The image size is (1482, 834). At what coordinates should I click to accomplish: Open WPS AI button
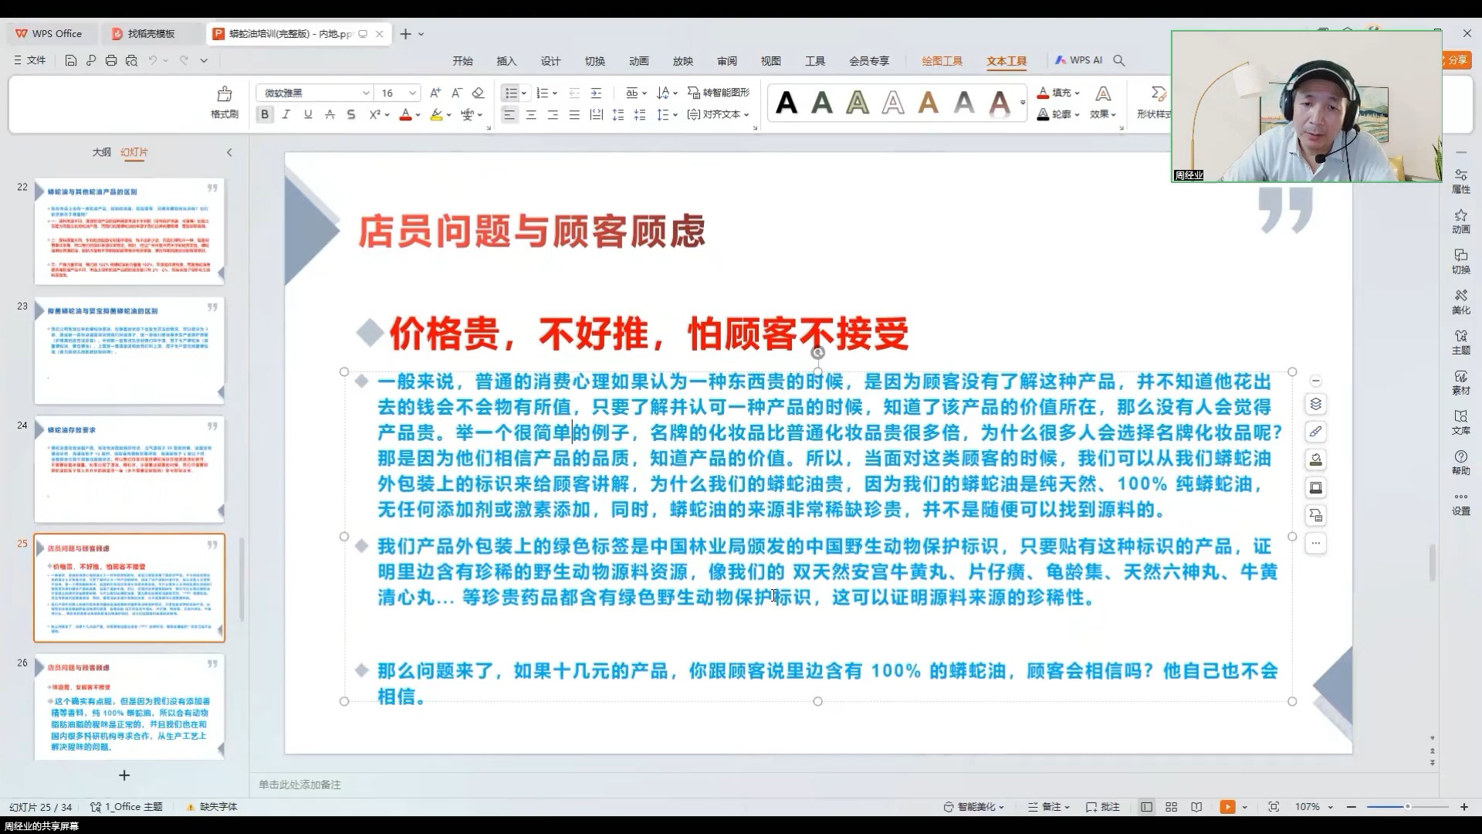[x=1079, y=60]
